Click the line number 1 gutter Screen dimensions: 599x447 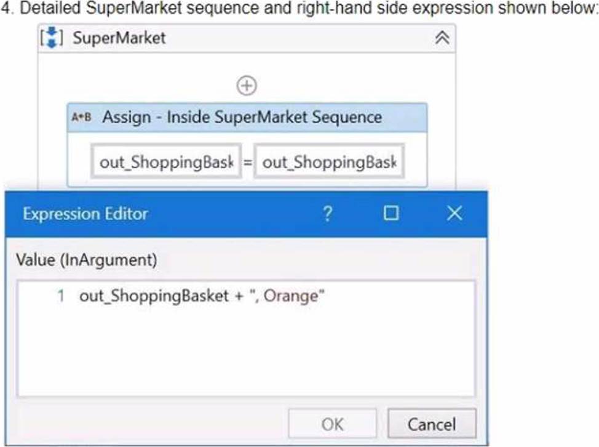pos(61,296)
